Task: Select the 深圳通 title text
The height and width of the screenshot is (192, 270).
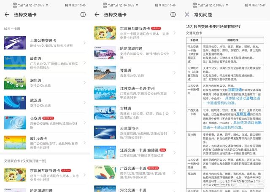Action: (35, 80)
